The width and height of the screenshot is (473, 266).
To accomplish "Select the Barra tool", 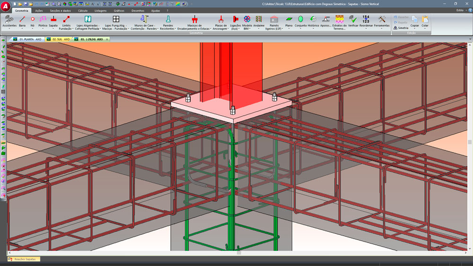I will click(x=22, y=22).
